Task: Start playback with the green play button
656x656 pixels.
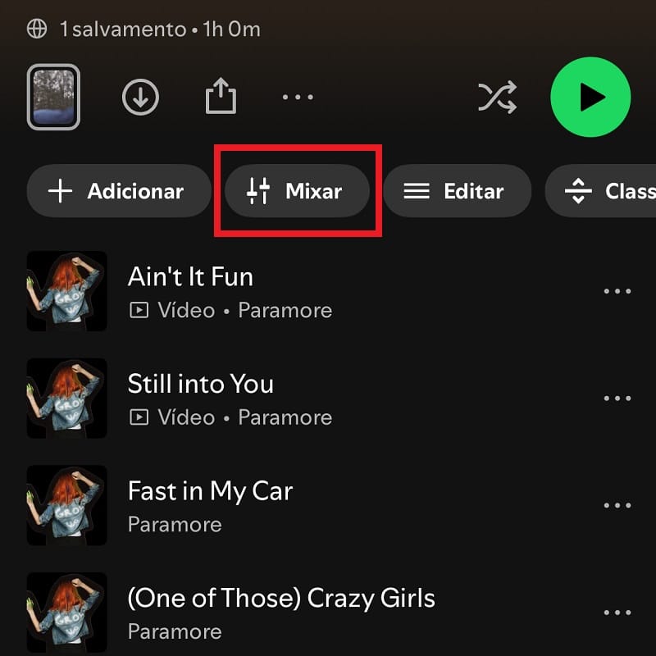Action: point(590,97)
